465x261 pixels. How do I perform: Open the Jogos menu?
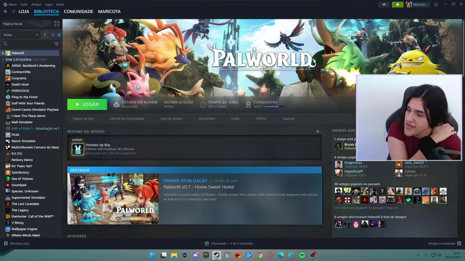(x=49, y=5)
